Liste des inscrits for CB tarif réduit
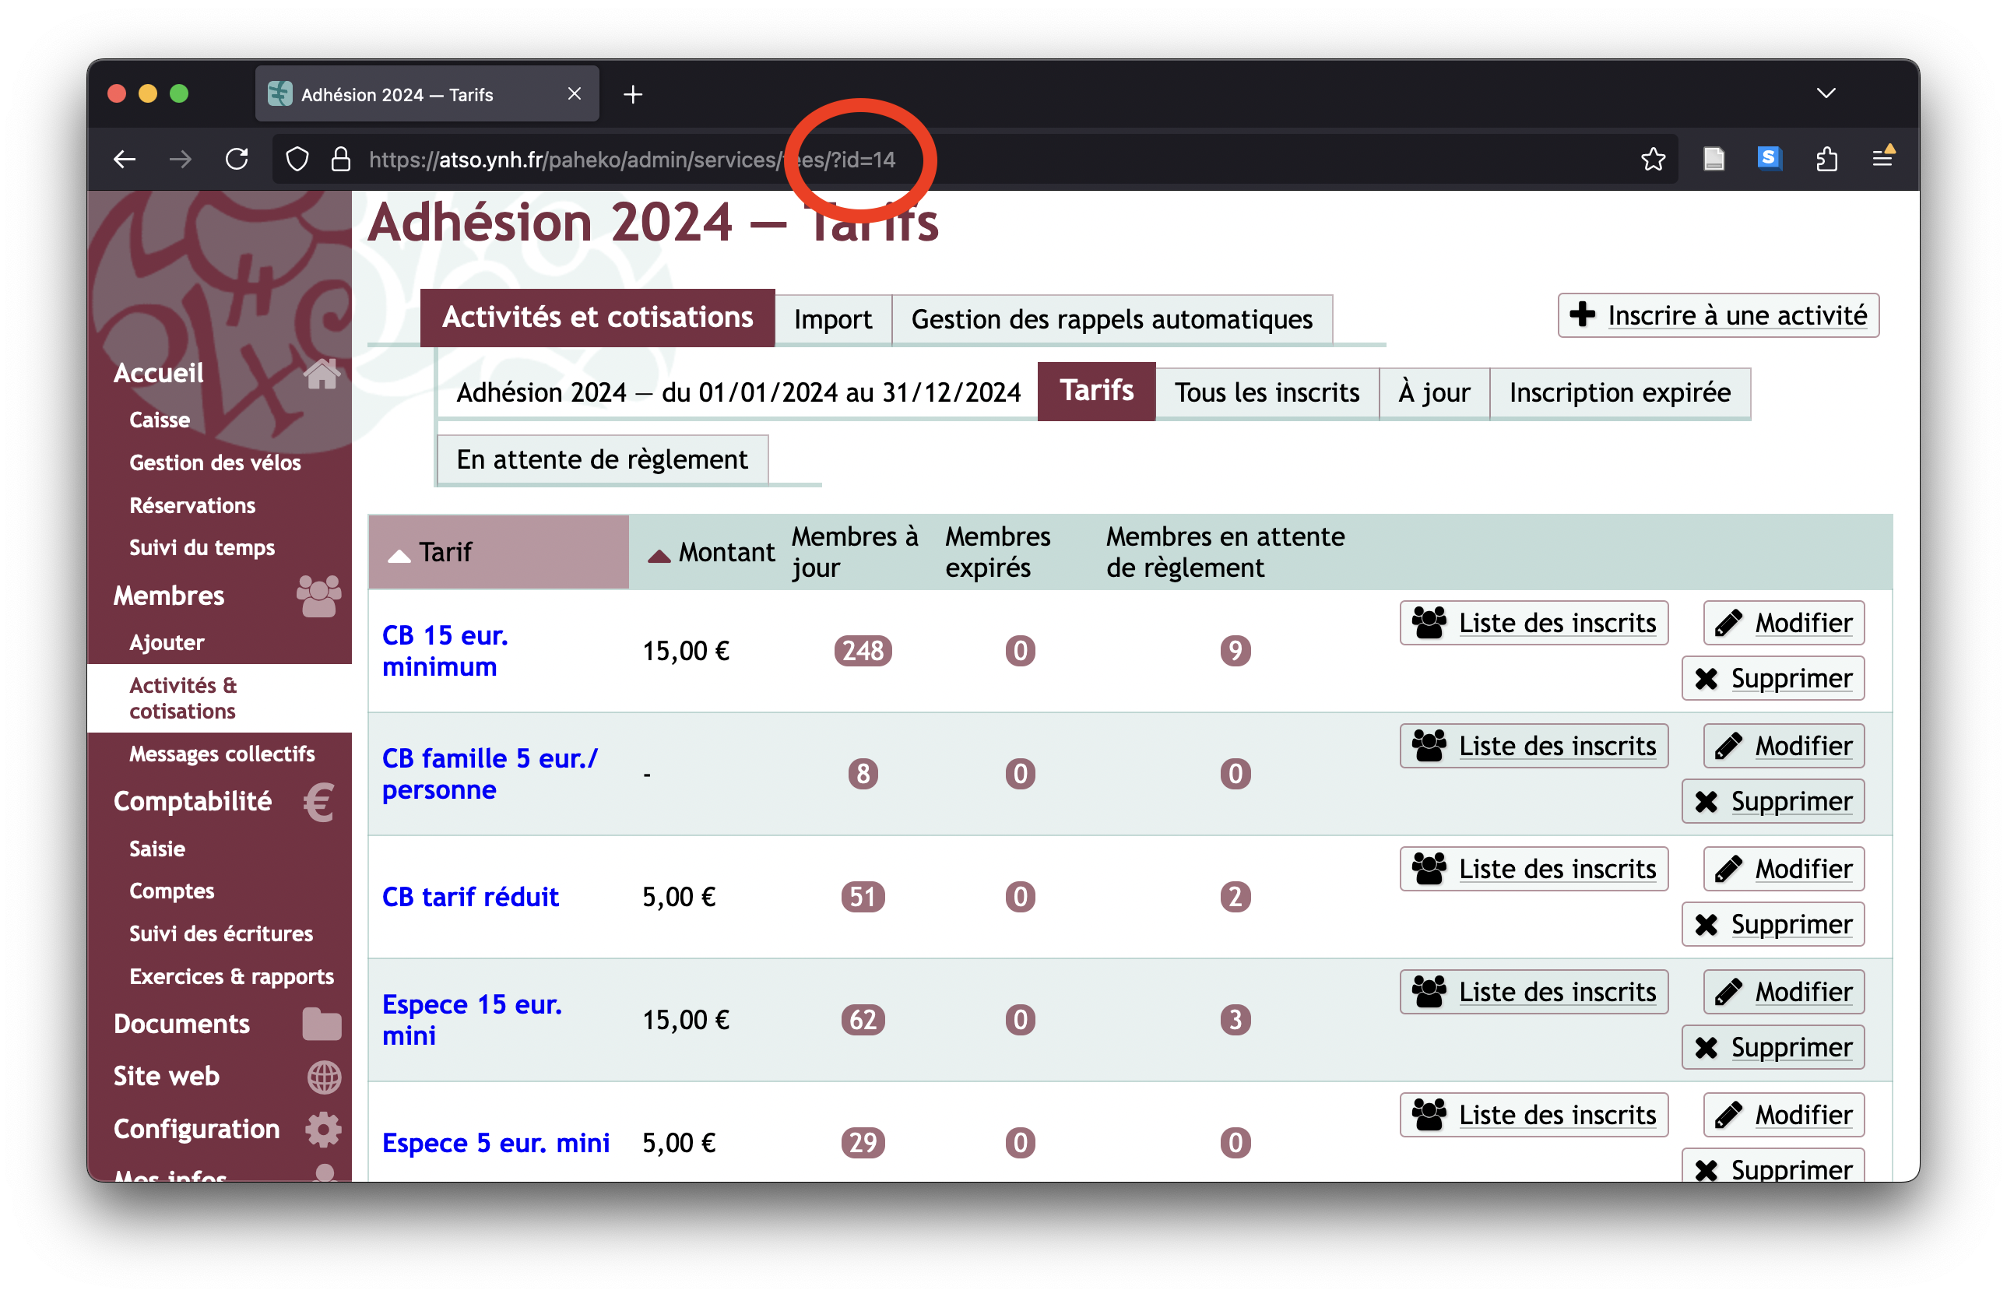 [x=1533, y=869]
